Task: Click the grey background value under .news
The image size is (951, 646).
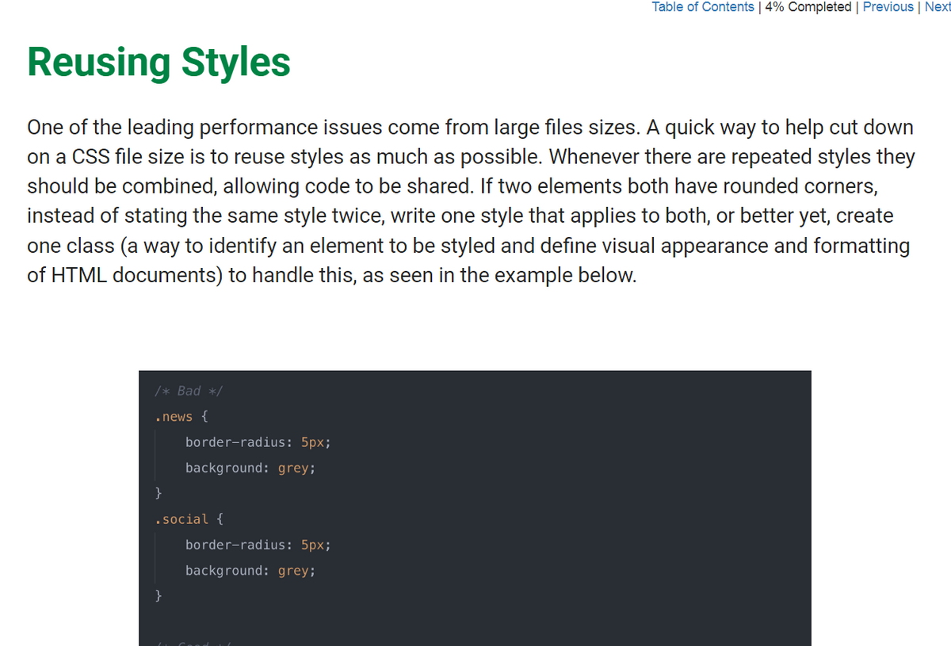Action: (292, 468)
